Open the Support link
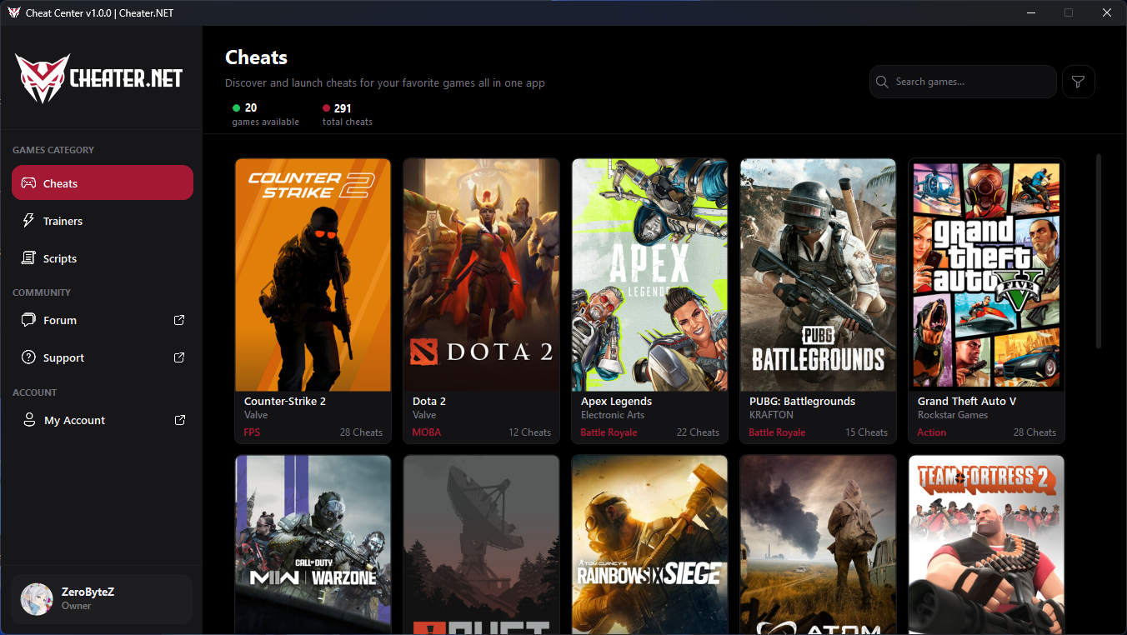1127x635 pixels. [x=103, y=357]
